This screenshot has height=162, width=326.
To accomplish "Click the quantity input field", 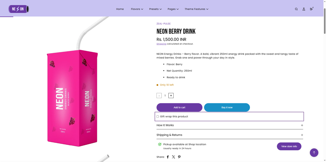I will click(x=165, y=95).
